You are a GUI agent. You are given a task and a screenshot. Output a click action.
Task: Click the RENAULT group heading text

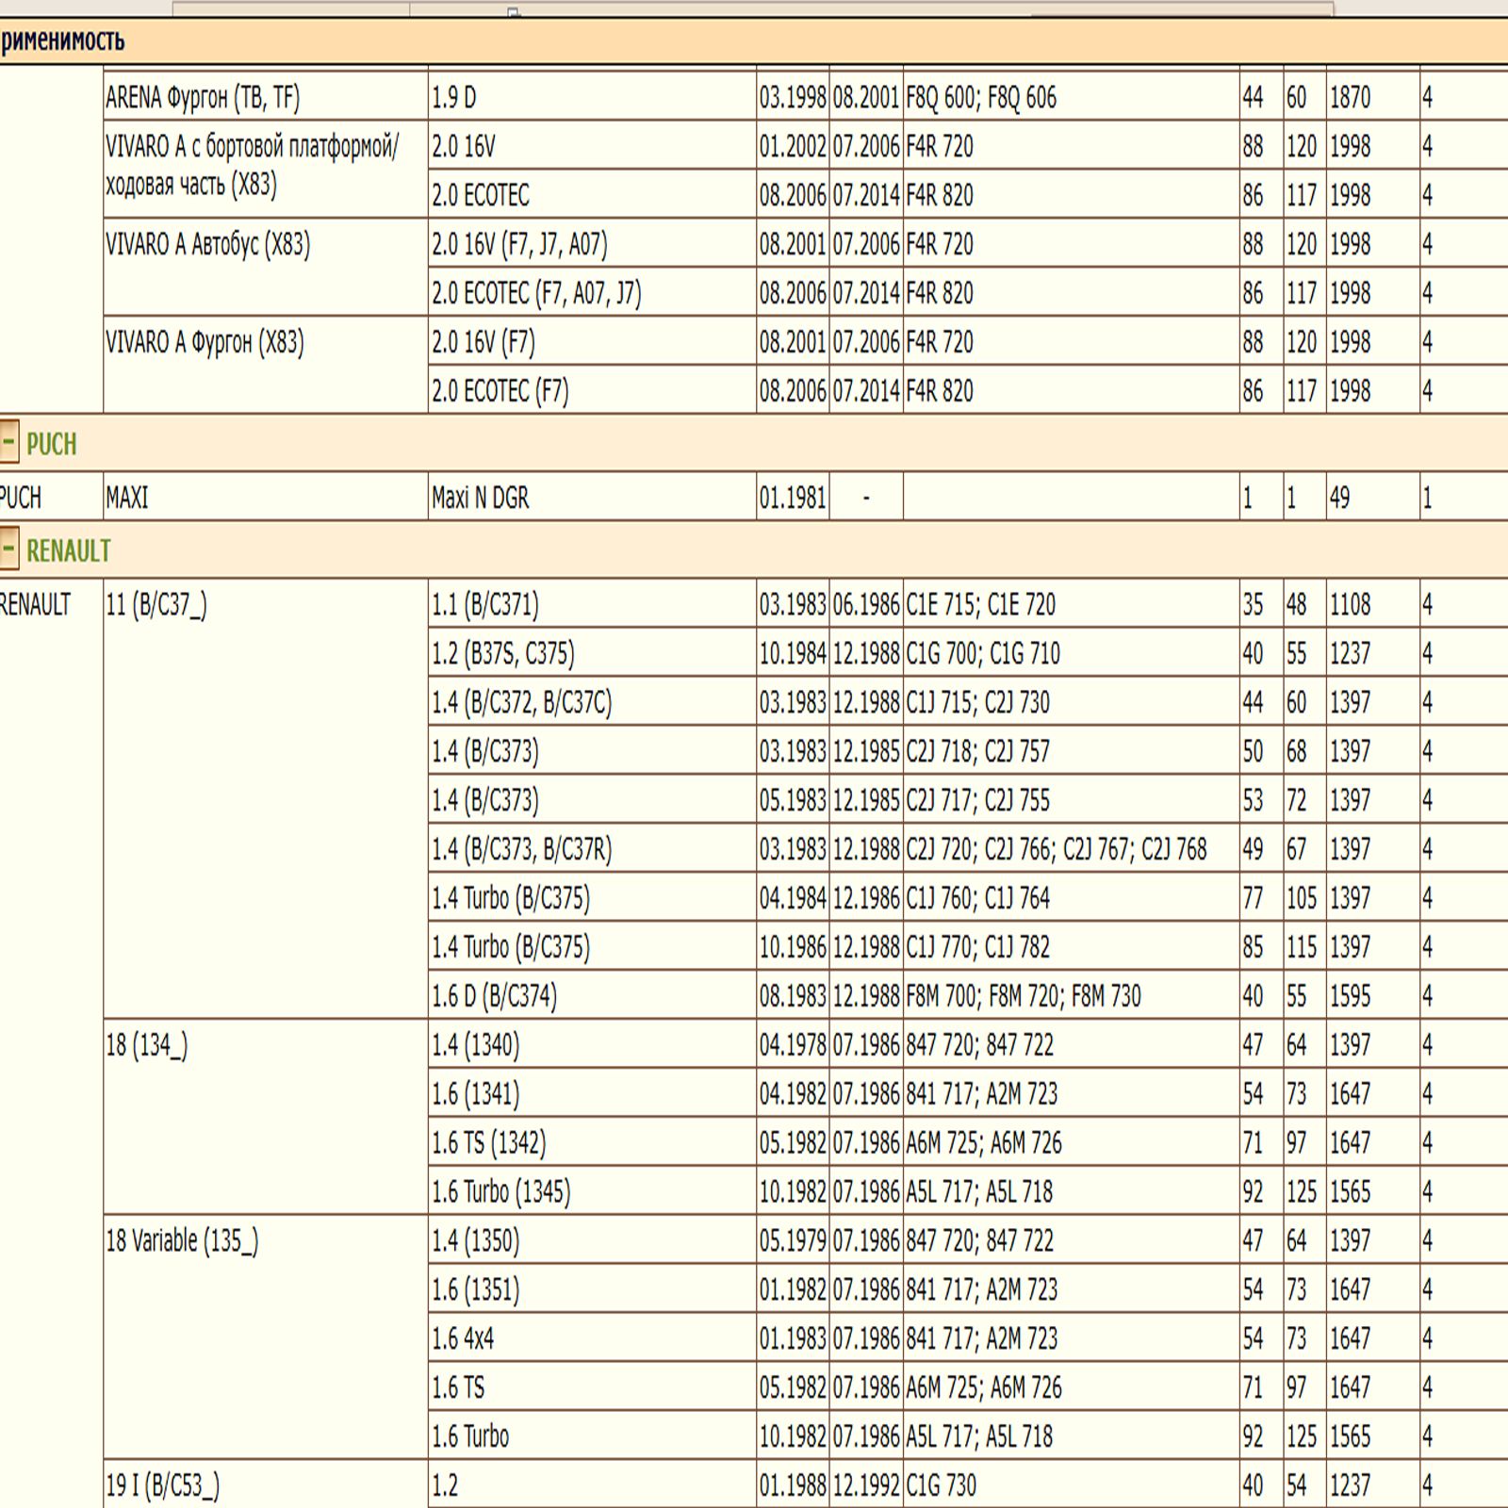coord(68,550)
